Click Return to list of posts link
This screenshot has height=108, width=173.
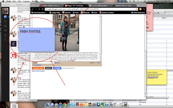click(38, 71)
